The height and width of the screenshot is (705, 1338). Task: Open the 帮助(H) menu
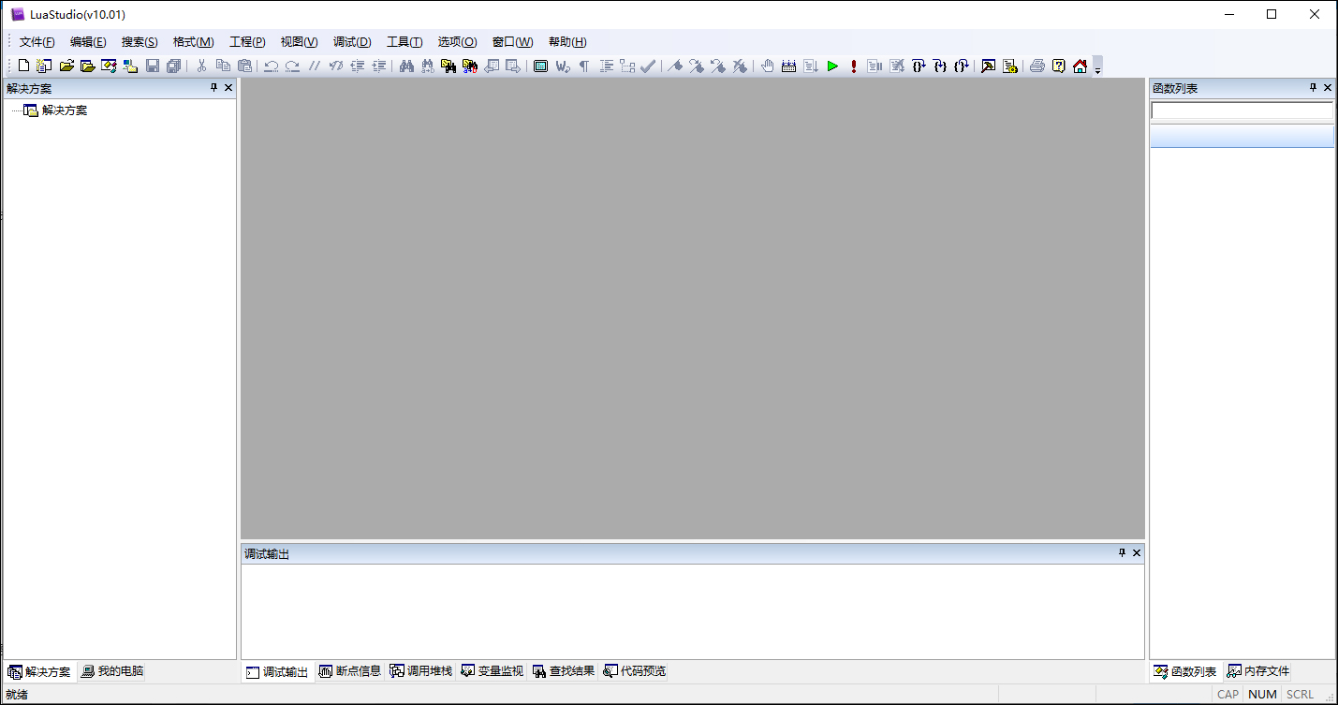coord(567,42)
